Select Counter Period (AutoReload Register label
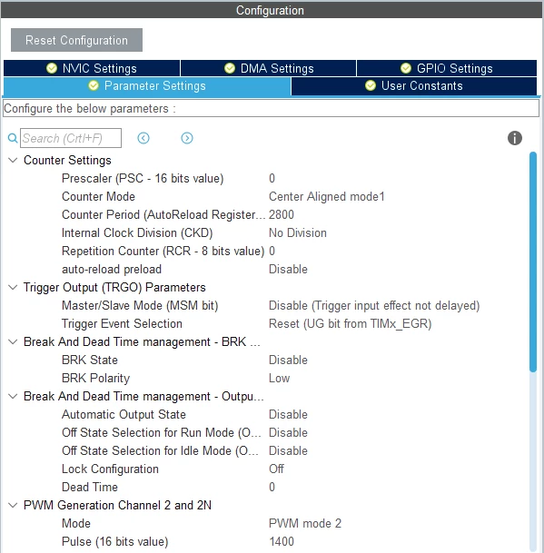Image resolution: width=544 pixels, height=553 pixels. (163, 215)
